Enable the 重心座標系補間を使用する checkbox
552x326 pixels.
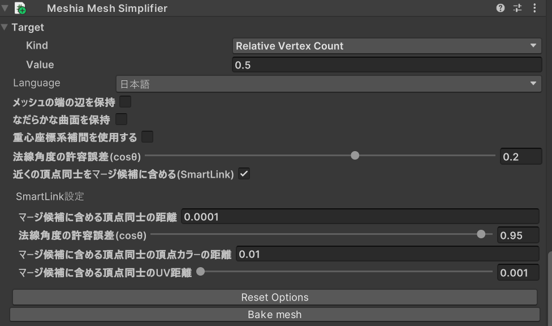click(147, 137)
